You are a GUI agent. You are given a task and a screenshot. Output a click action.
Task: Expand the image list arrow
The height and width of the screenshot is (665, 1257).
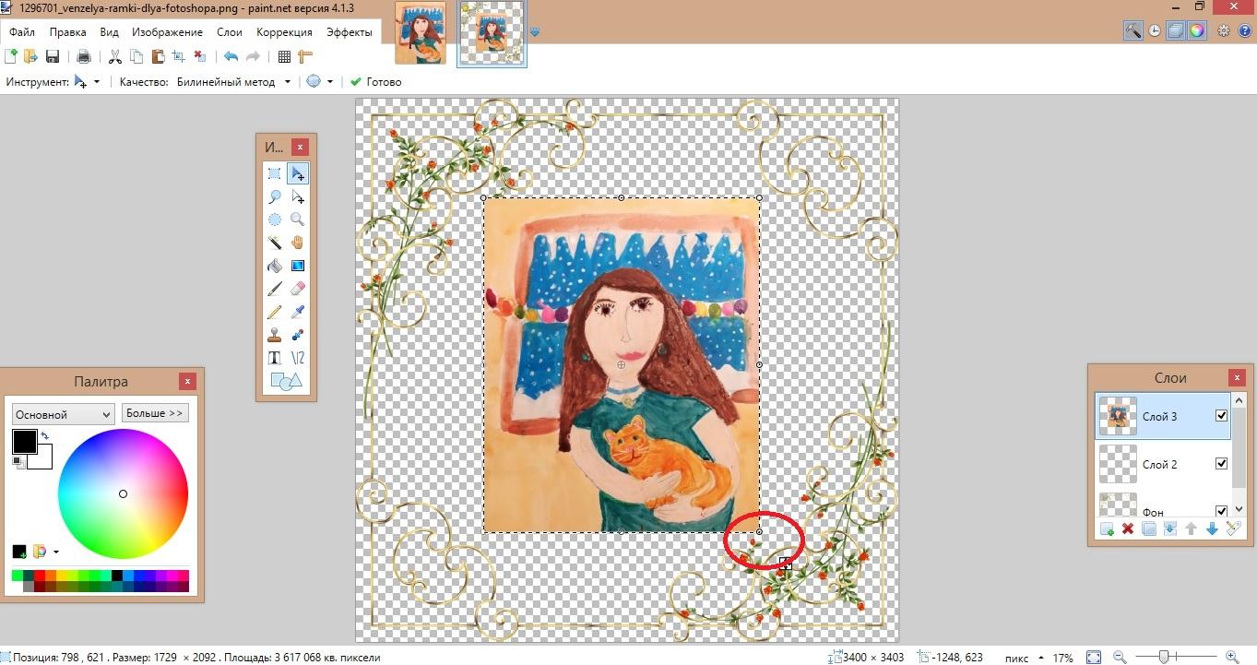pyautogui.click(x=535, y=32)
